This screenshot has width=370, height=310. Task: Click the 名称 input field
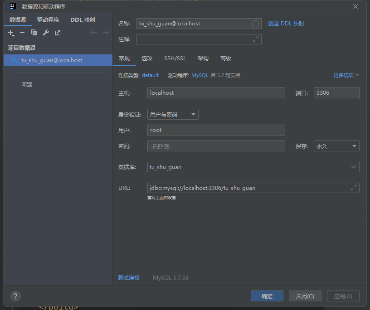coord(199,24)
